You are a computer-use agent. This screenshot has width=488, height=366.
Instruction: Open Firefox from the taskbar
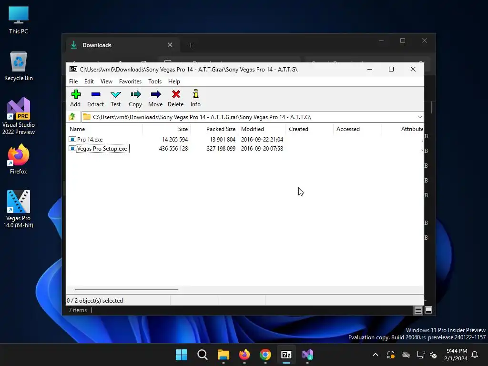(x=244, y=355)
